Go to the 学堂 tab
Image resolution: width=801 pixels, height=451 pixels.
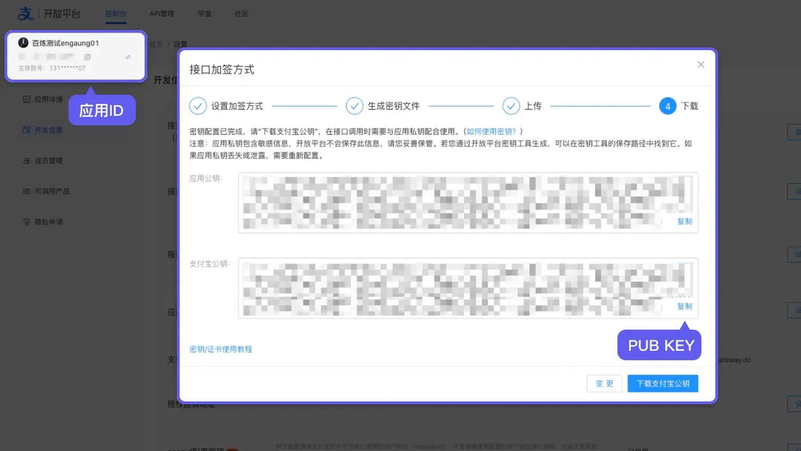[x=204, y=13]
